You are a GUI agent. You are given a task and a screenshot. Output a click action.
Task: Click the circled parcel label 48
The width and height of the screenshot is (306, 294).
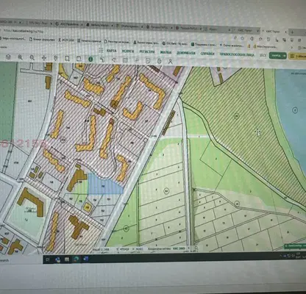coord(237,204)
